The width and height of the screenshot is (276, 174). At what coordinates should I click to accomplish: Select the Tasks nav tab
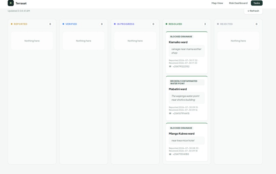[256, 3]
